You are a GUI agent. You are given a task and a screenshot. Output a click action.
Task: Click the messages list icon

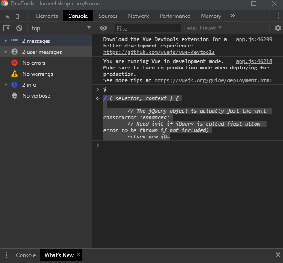click(15, 41)
